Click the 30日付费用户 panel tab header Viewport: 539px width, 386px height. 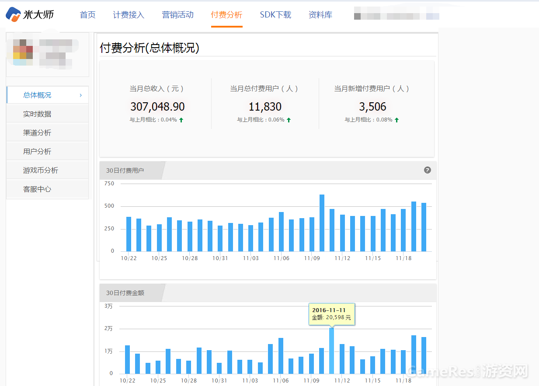point(131,170)
